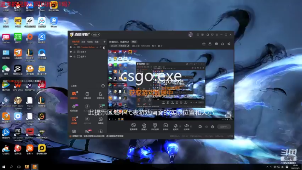The image size is (302, 170).
Task: Edit the CSGO category pencil icon
Action: coord(128,46)
